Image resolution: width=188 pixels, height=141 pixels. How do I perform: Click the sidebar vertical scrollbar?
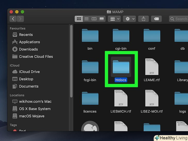[x=71, y=61]
